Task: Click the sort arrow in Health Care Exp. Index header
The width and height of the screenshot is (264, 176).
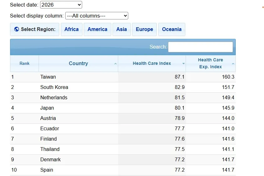Action: [233, 64]
